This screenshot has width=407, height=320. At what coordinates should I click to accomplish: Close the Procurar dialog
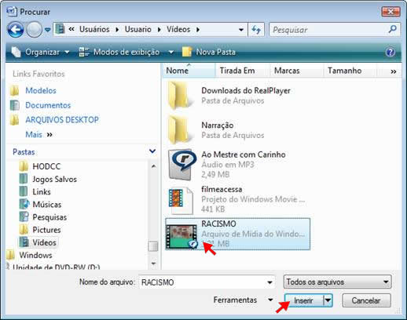tap(390, 12)
